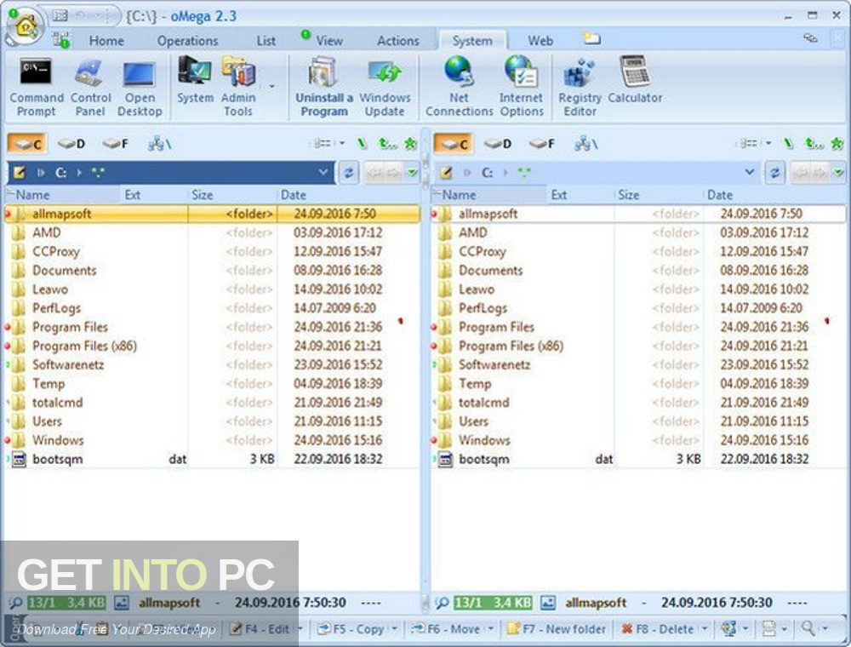The width and height of the screenshot is (851, 647).
Task: Select drive D in left panel
Action: 71,144
